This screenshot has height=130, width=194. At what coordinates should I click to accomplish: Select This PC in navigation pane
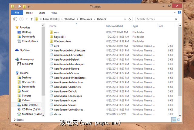coord(24,73)
